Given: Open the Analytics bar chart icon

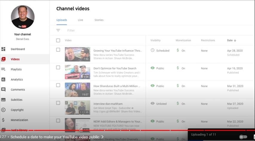Looking at the screenshot, I should (x=3, y=79).
